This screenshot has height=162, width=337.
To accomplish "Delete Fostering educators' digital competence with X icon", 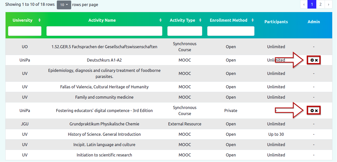I will tap(316, 111).
